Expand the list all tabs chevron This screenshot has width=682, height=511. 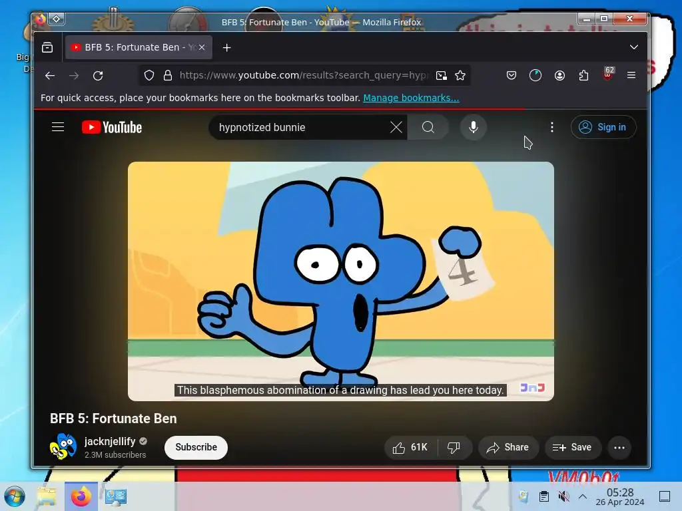[x=634, y=47]
